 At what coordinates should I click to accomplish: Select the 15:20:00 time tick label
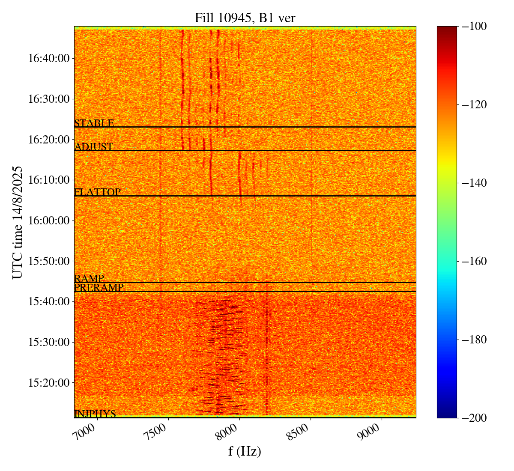point(49,382)
